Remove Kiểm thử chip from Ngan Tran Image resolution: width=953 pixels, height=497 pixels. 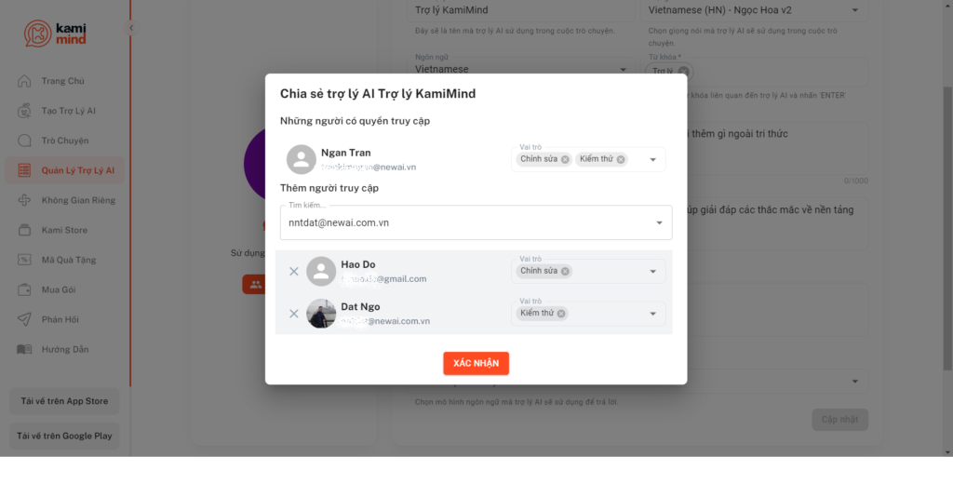(621, 159)
